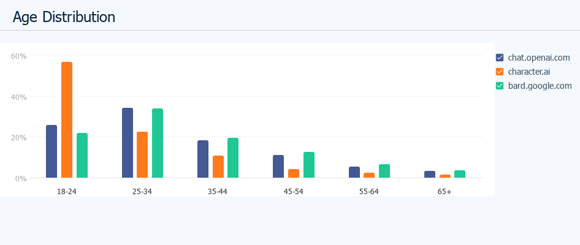Image resolution: width=580 pixels, height=245 pixels.
Task: Click the green bar in 45-54 group
Action: click(309, 165)
